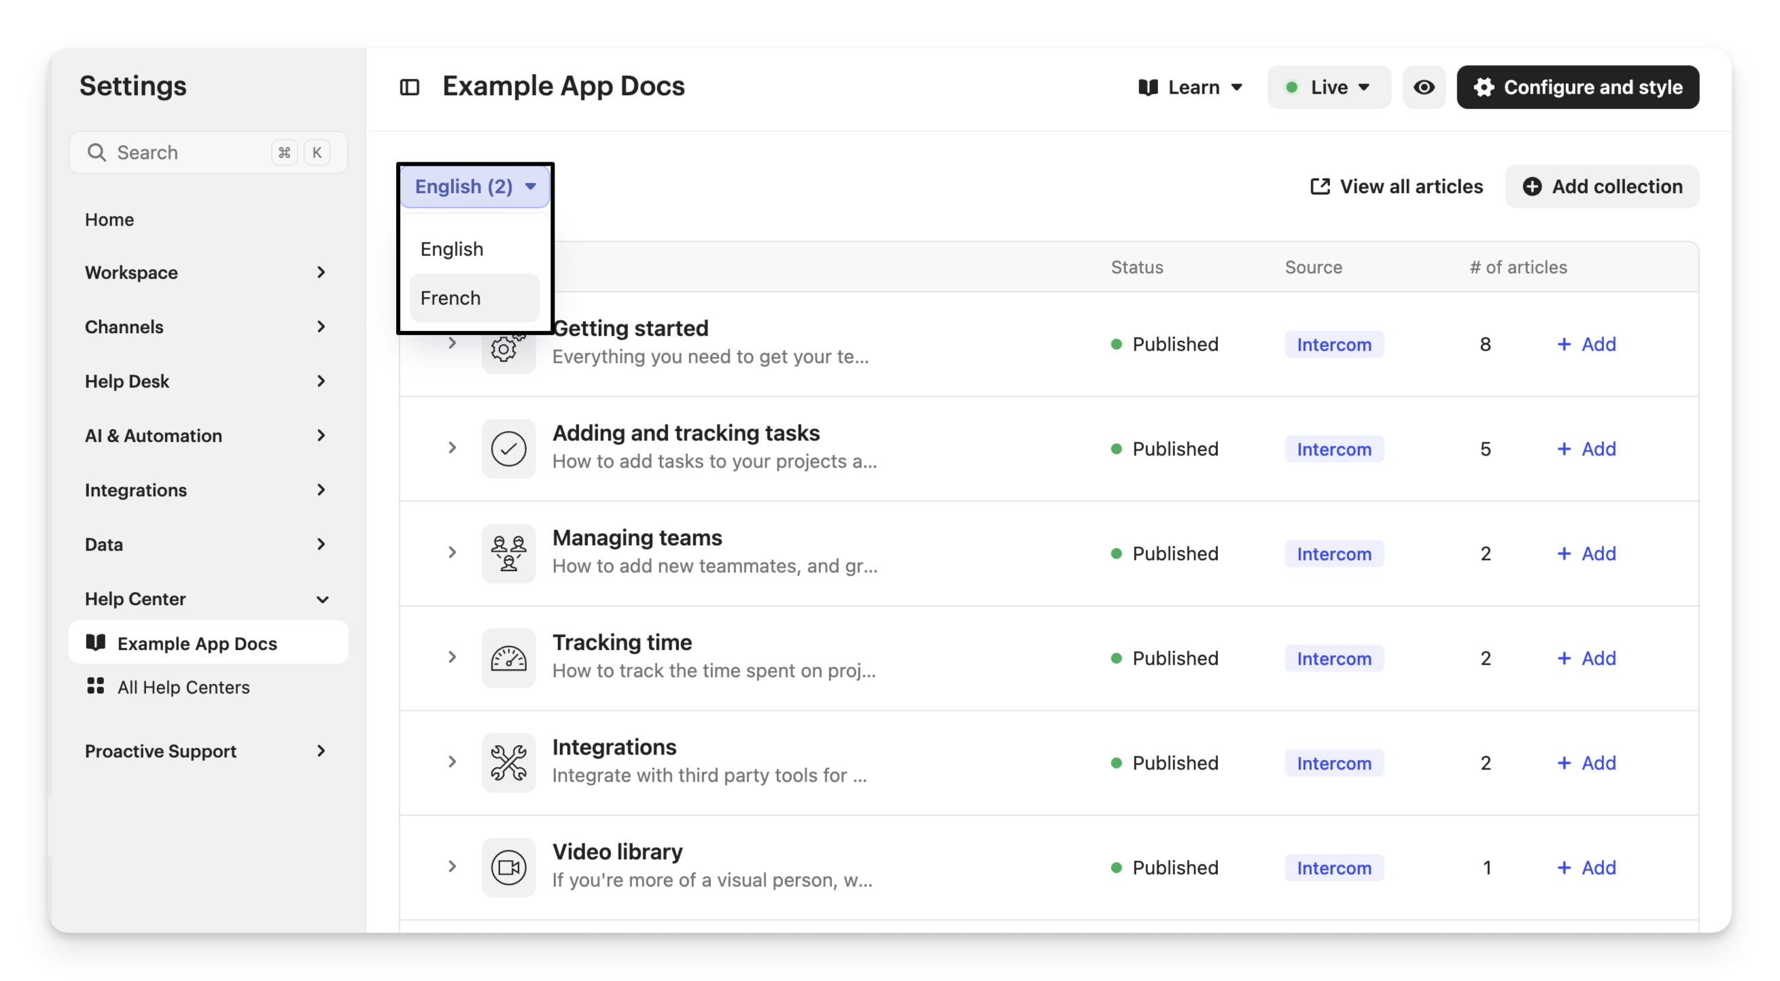Open View all articles link
Image resolution: width=1780 pixels, height=981 pixels.
[x=1397, y=186]
